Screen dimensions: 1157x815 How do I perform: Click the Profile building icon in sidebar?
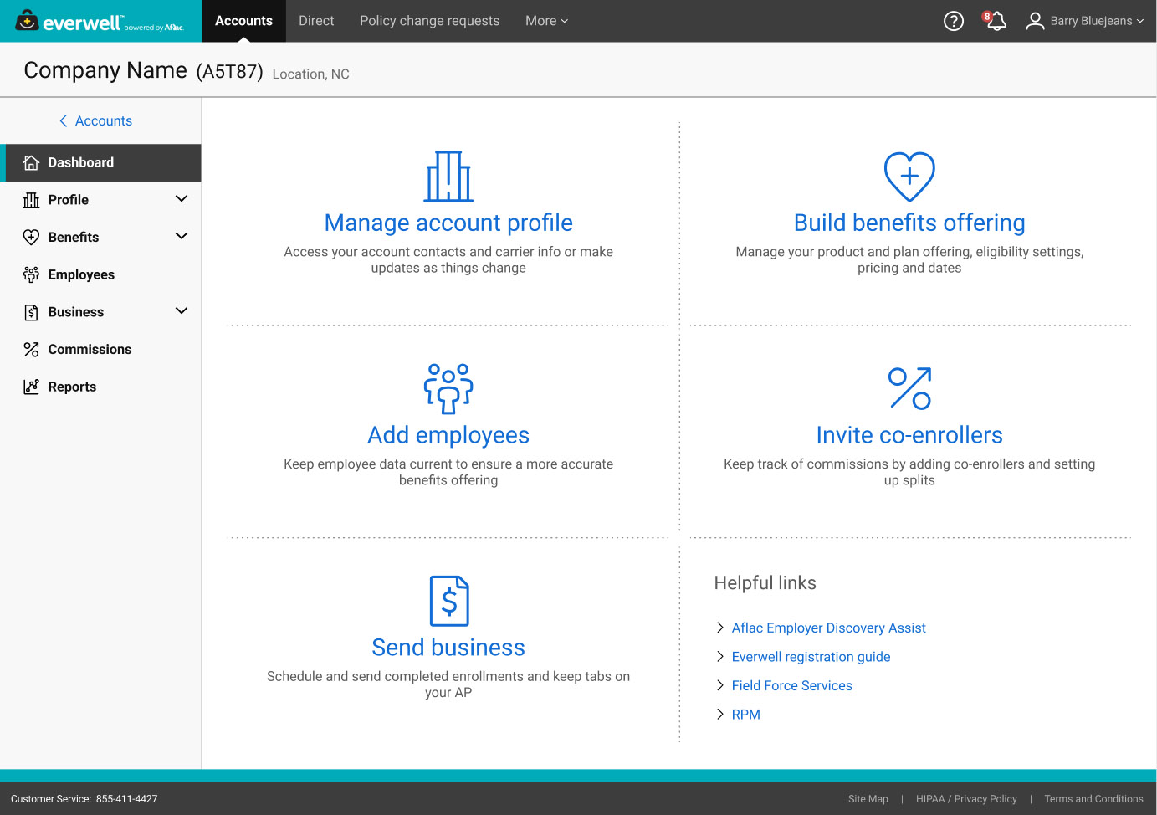(x=31, y=200)
